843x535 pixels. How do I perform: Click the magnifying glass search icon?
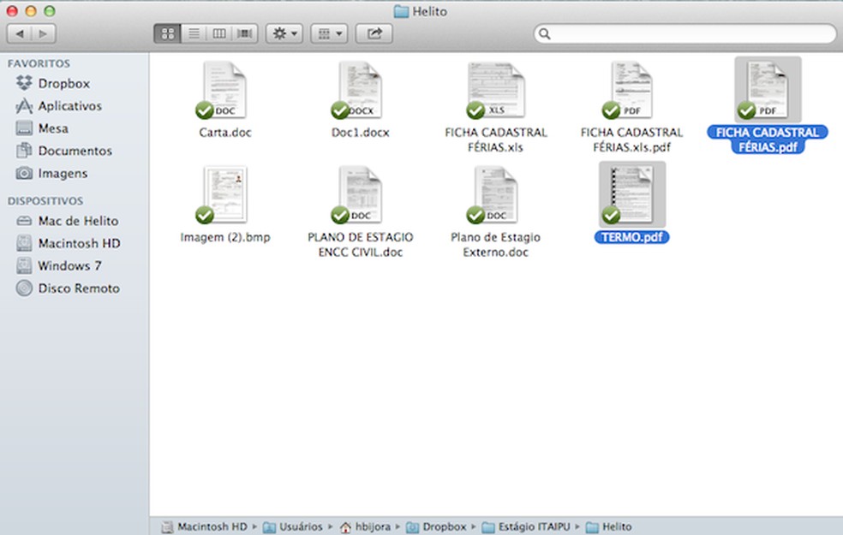coord(545,34)
